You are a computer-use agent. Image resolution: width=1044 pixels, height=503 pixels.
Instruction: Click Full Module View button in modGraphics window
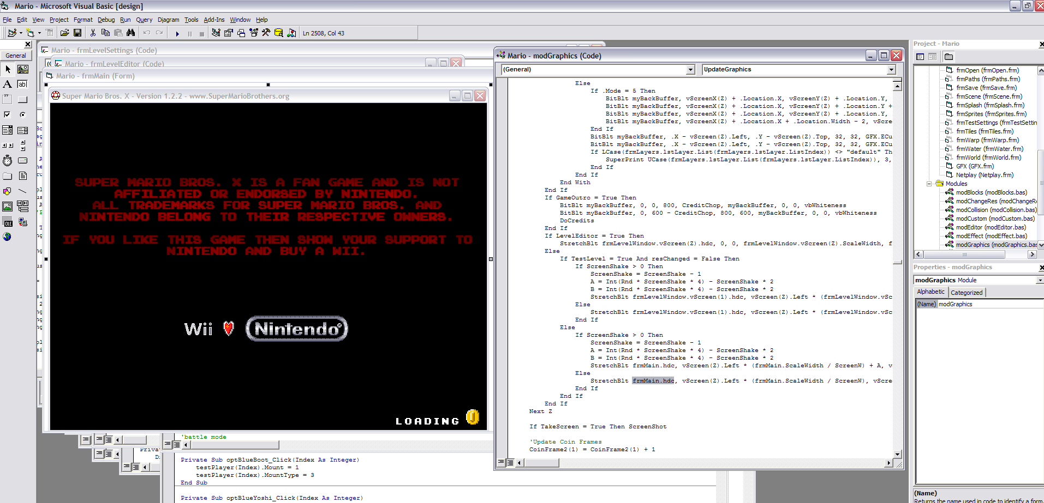click(510, 463)
